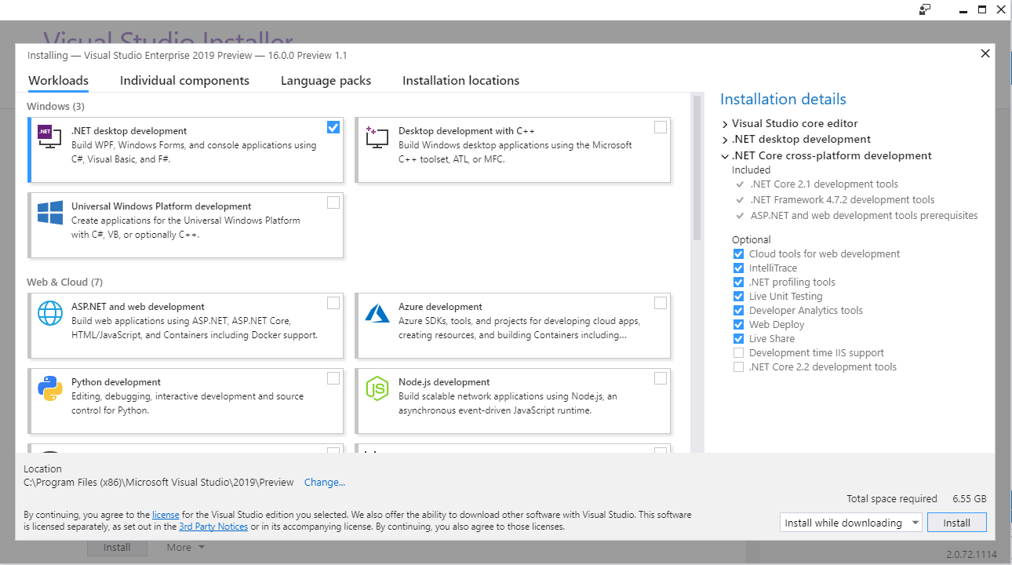The height and width of the screenshot is (565, 1012).
Task: Check the ASP.NET and web development workload
Action: [333, 303]
